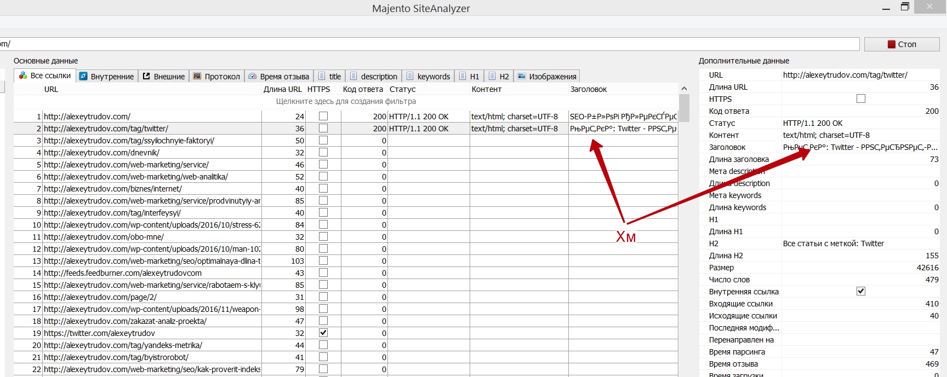Click the filter row to create filter
This screenshot has height=377, width=947.
346,101
